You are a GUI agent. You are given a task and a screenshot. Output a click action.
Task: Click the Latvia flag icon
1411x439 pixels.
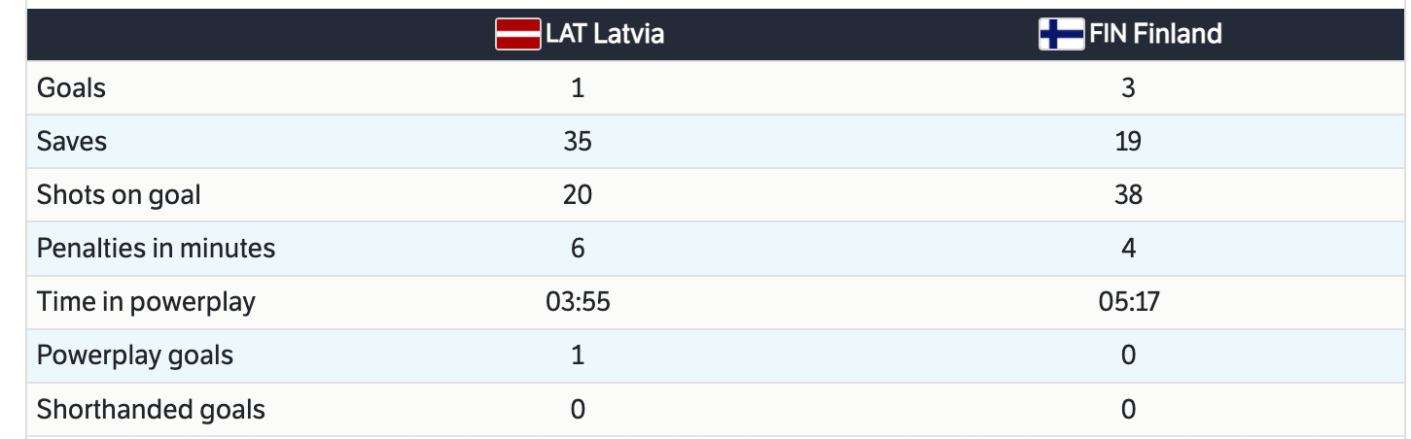[x=519, y=35]
